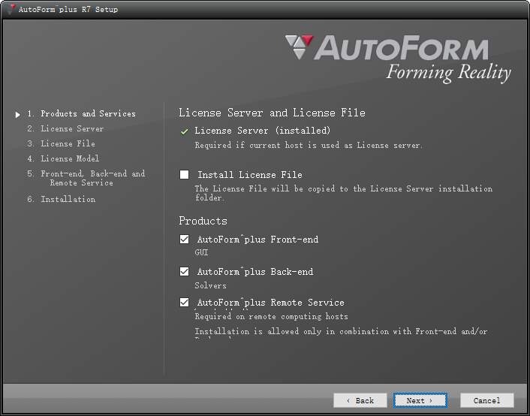Select step 6 Installation

pos(61,199)
